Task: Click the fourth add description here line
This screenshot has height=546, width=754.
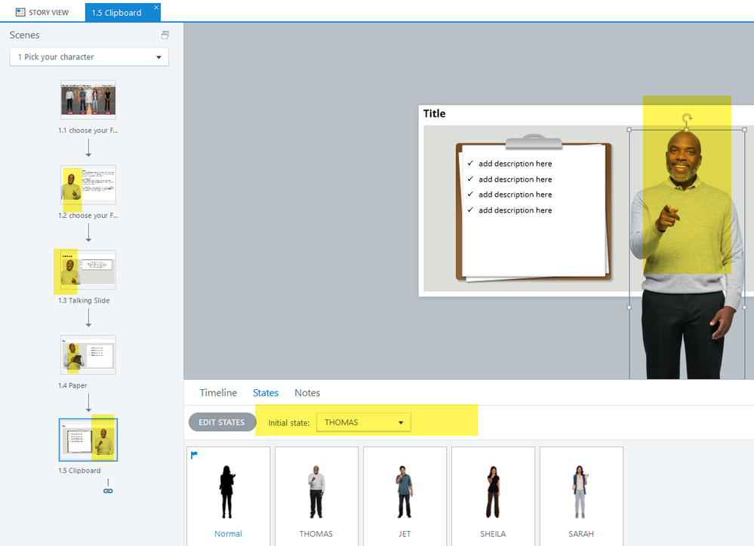Action: coord(515,210)
